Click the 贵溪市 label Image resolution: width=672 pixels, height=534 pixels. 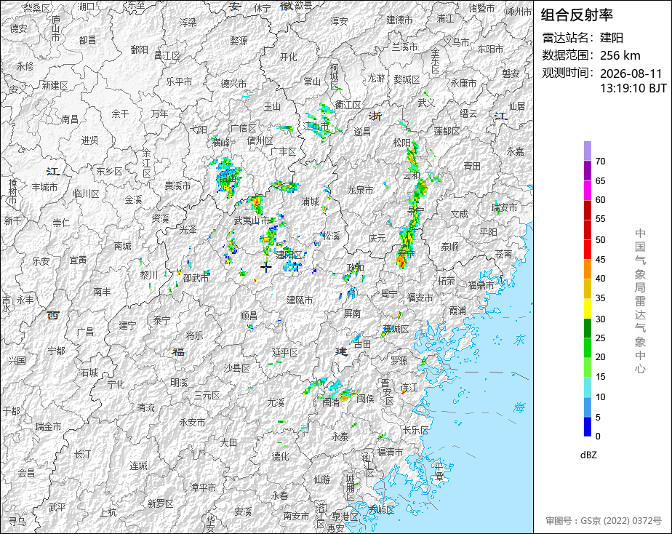[177, 186]
